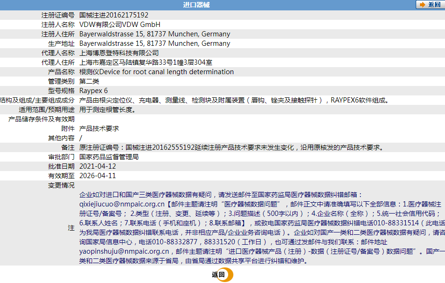Click the label 其他内容
This screenshot has width=445, height=283.
pyautogui.click(x=61, y=138)
